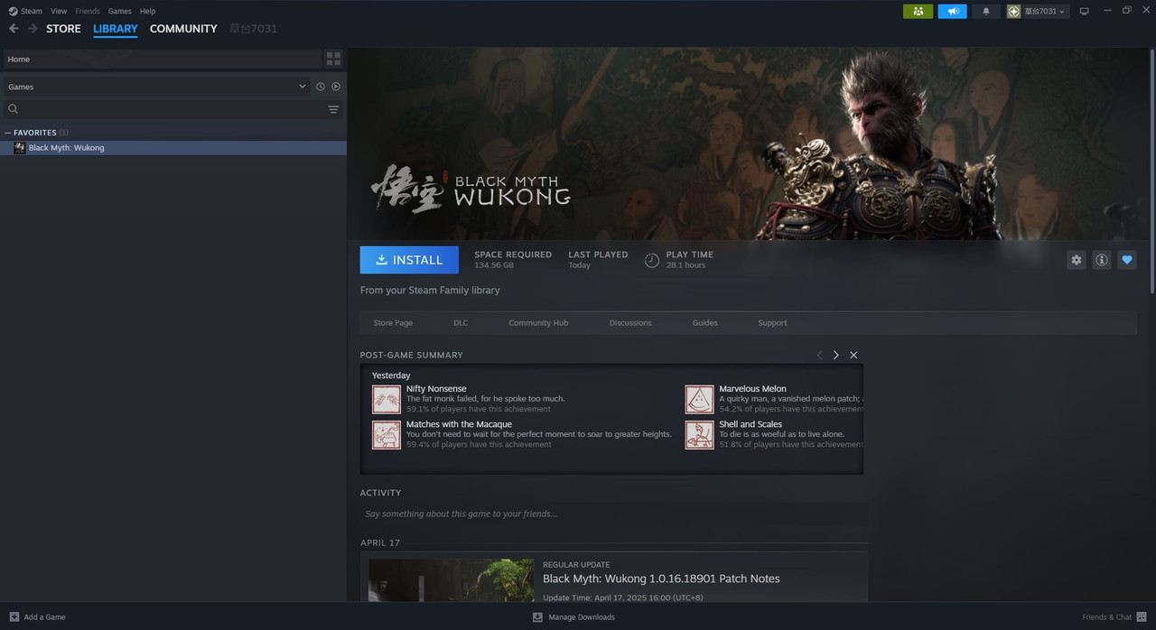Go to next post-game summary page

pyautogui.click(x=836, y=355)
